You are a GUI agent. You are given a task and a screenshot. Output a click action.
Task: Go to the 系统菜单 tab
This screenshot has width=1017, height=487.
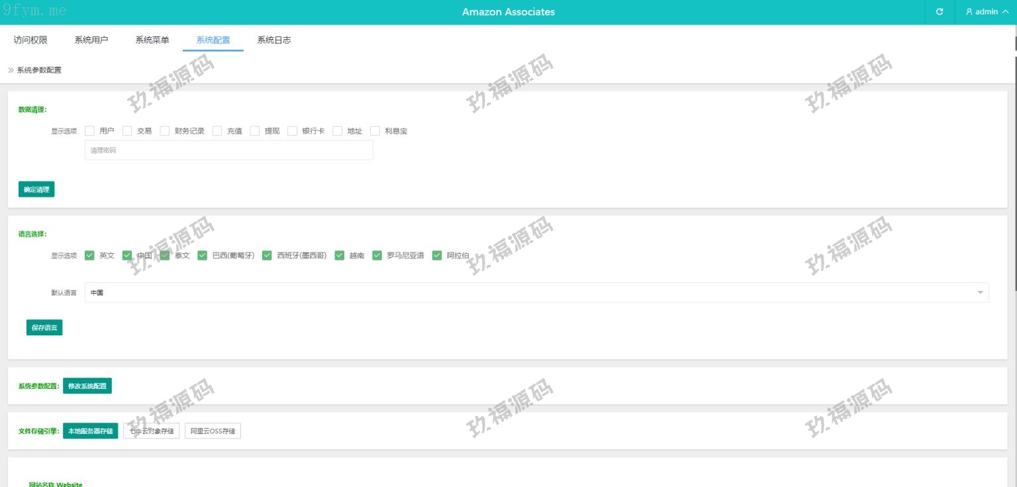(x=152, y=40)
